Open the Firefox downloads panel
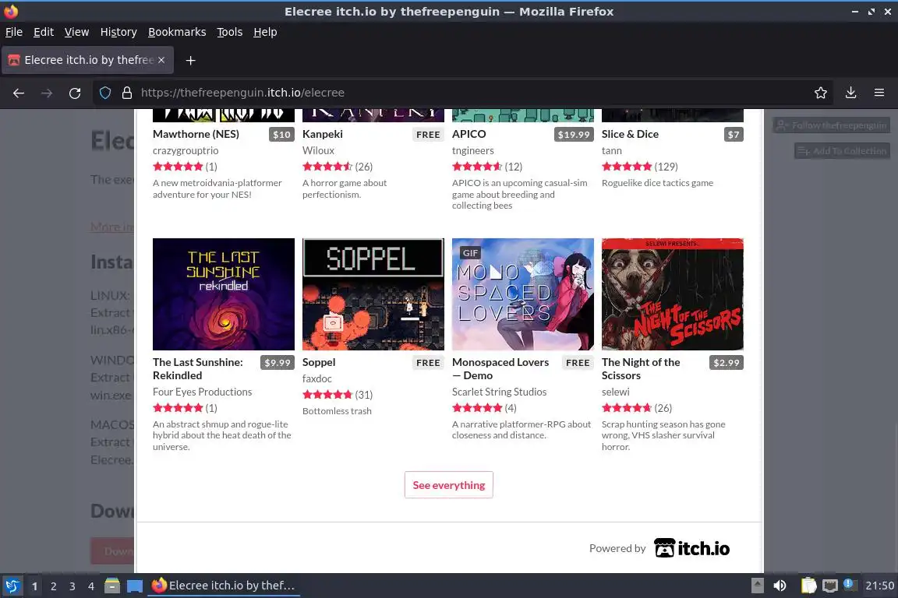The height and width of the screenshot is (598, 898). point(851,93)
